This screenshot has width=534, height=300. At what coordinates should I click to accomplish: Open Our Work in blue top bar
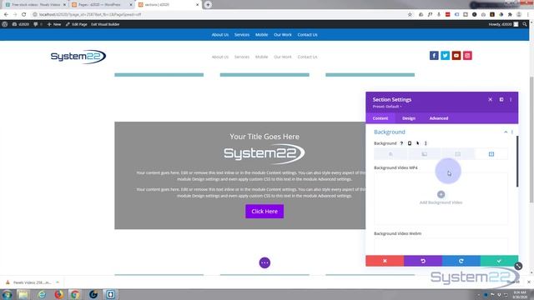click(x=283, y=35)
